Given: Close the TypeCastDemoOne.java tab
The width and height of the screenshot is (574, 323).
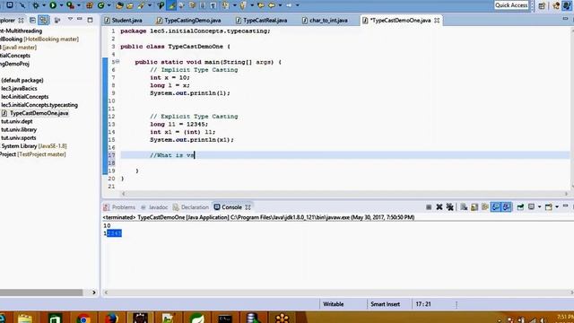Looking at the screenshot, I should pos(437,21).
